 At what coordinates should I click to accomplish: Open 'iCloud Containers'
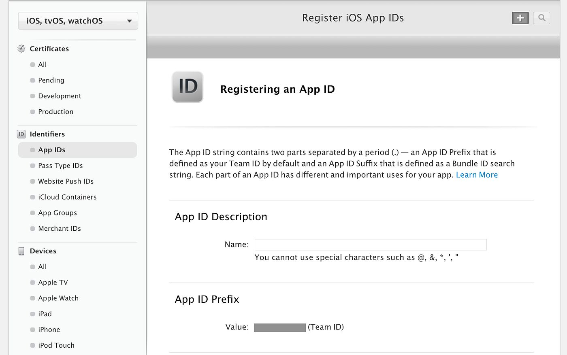tap(67, 197)
